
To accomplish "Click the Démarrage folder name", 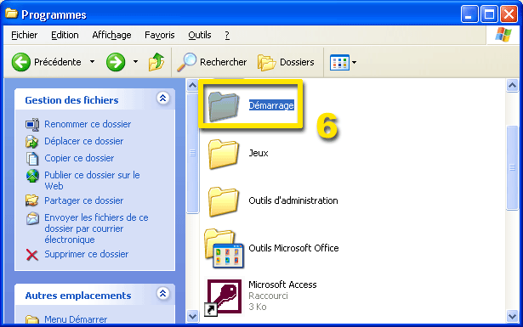I will click(x=271, y=105).
